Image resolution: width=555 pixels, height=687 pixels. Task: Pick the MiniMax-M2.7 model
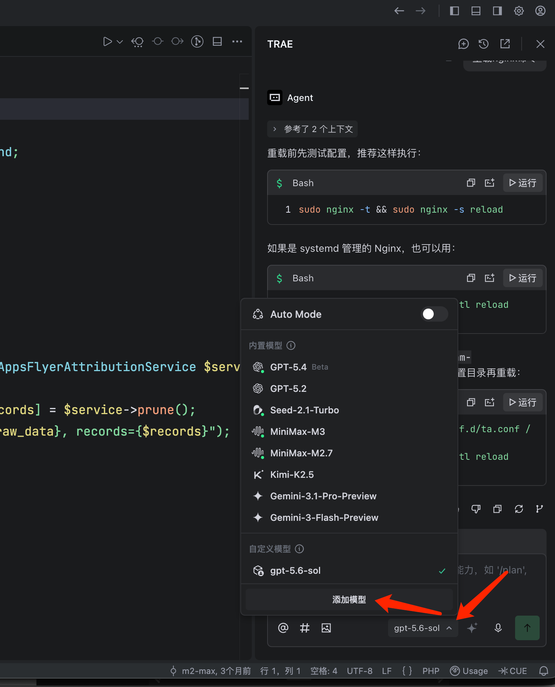349,453
